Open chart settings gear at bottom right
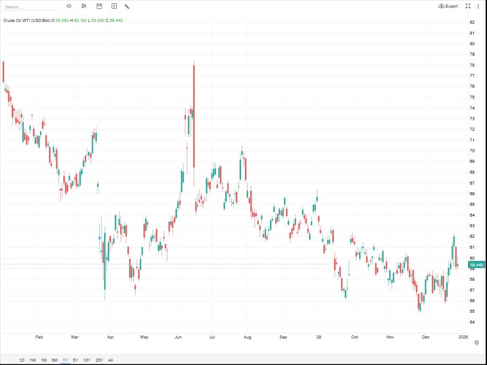This screenshot has width=487, height=365. (476, 342)
